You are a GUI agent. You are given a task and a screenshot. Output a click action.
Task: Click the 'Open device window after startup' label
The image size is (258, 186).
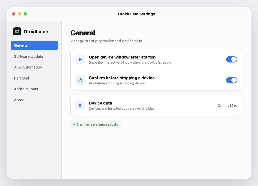tap(122, 57)
